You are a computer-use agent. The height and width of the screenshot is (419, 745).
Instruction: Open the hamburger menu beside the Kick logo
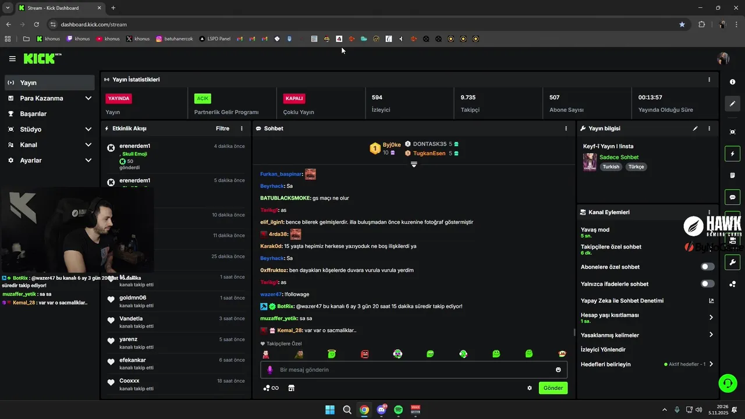[x=12, y=59]
